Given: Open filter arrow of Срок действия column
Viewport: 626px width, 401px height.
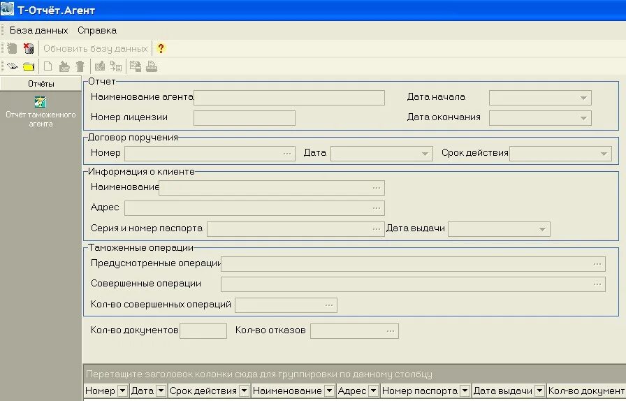Looking at the screenshot, I should tap(244, 391).
